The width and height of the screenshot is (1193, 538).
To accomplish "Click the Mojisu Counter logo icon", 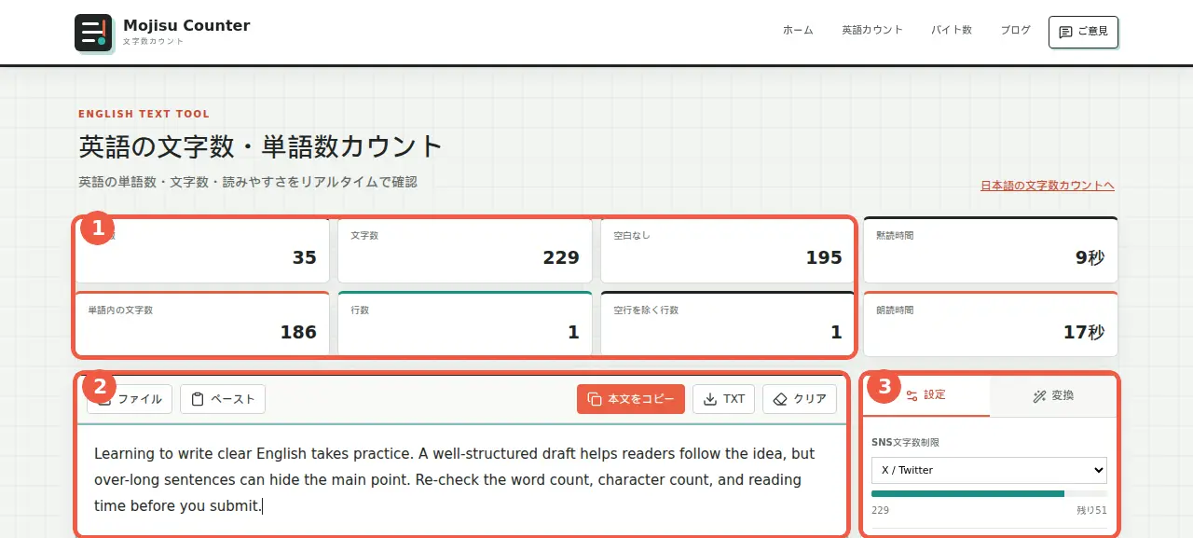I will (93, 33).
